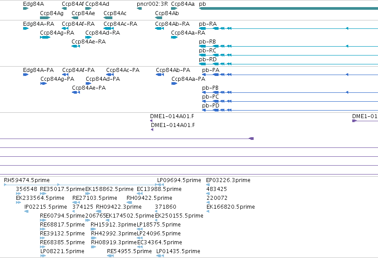Select the EP03226.3prime EST
The image size is (378, 258).
click(208, 185)
